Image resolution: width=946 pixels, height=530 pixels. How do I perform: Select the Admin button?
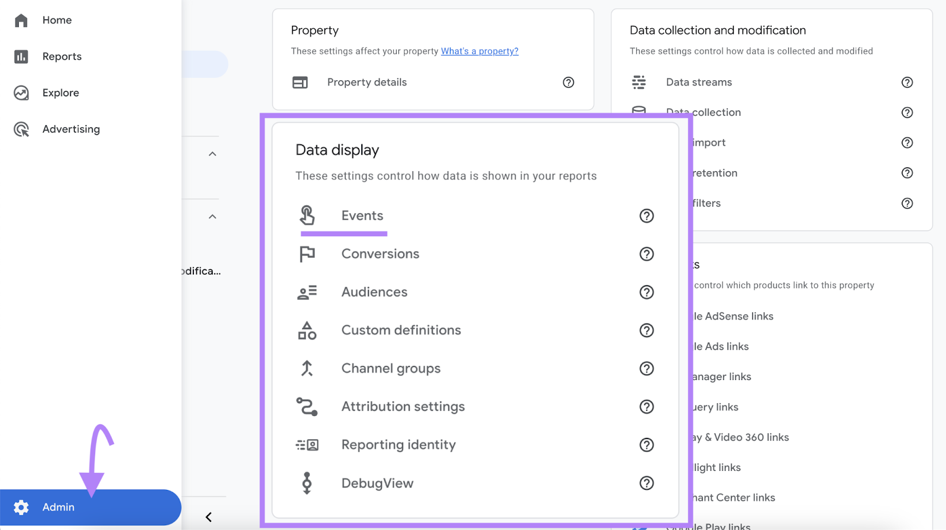tap(90, 508)
